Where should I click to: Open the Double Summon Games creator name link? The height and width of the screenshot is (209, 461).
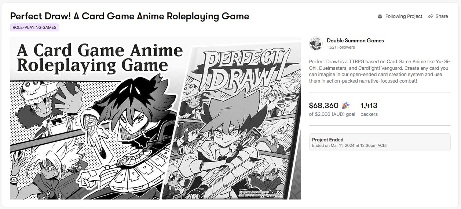click(355, 41)
